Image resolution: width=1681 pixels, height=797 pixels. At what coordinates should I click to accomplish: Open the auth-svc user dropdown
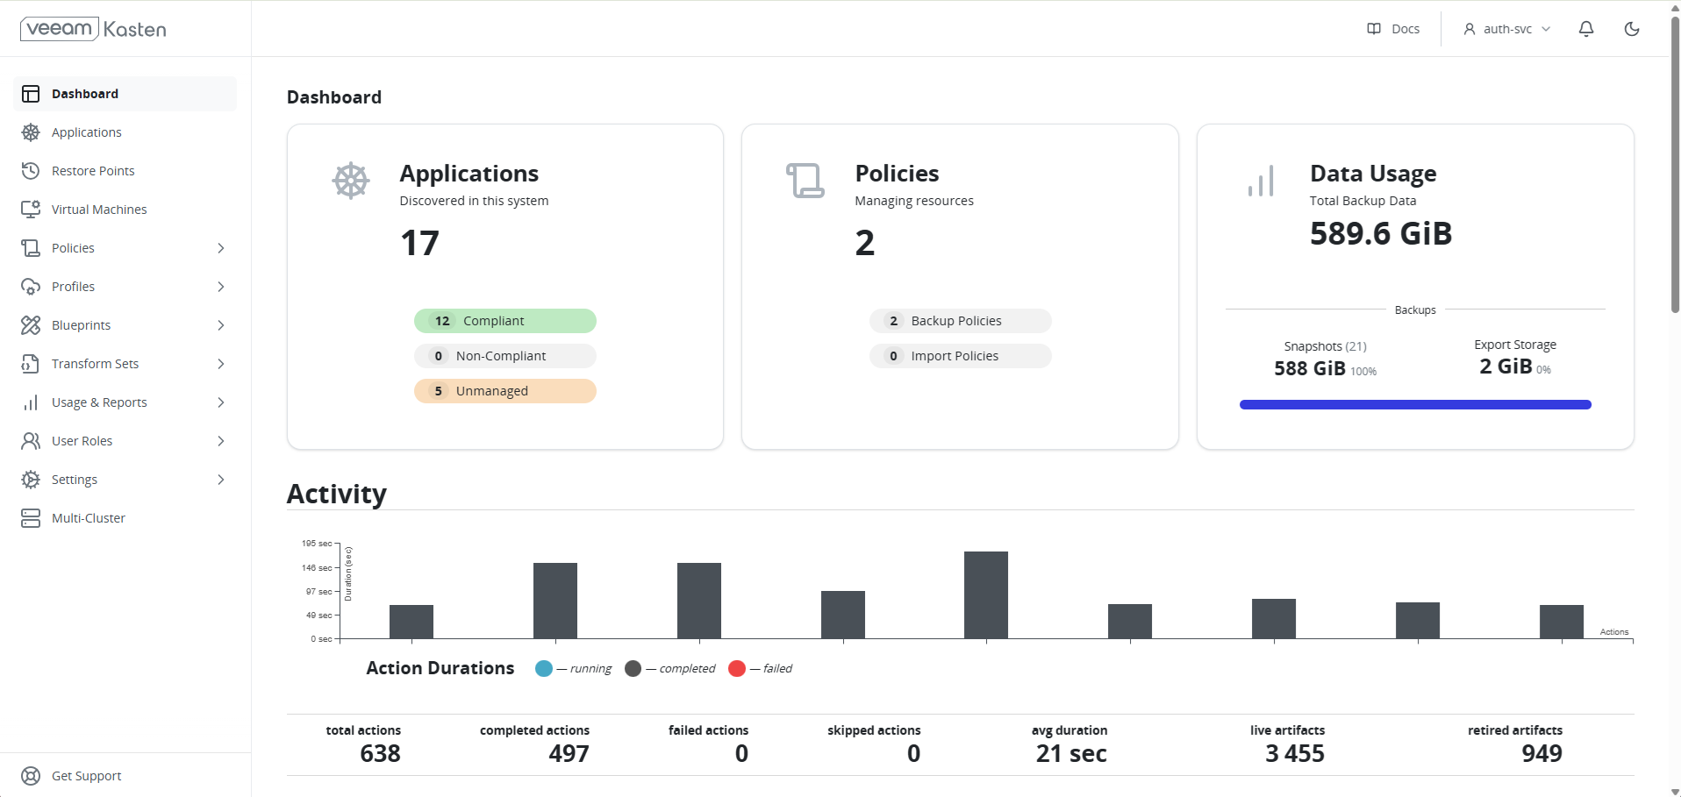tap(1506, 29)
